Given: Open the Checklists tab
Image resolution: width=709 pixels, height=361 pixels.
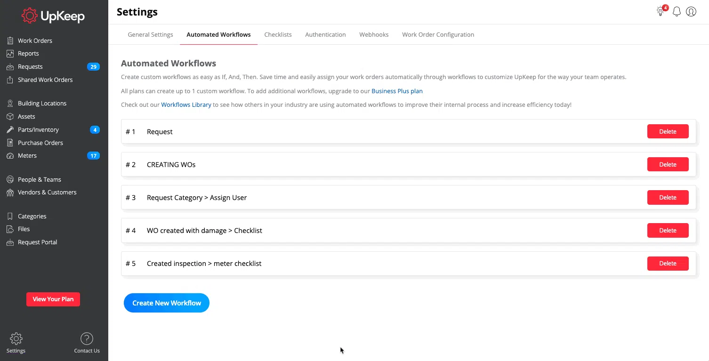Looking at the screenshot, I should point(278,35).
